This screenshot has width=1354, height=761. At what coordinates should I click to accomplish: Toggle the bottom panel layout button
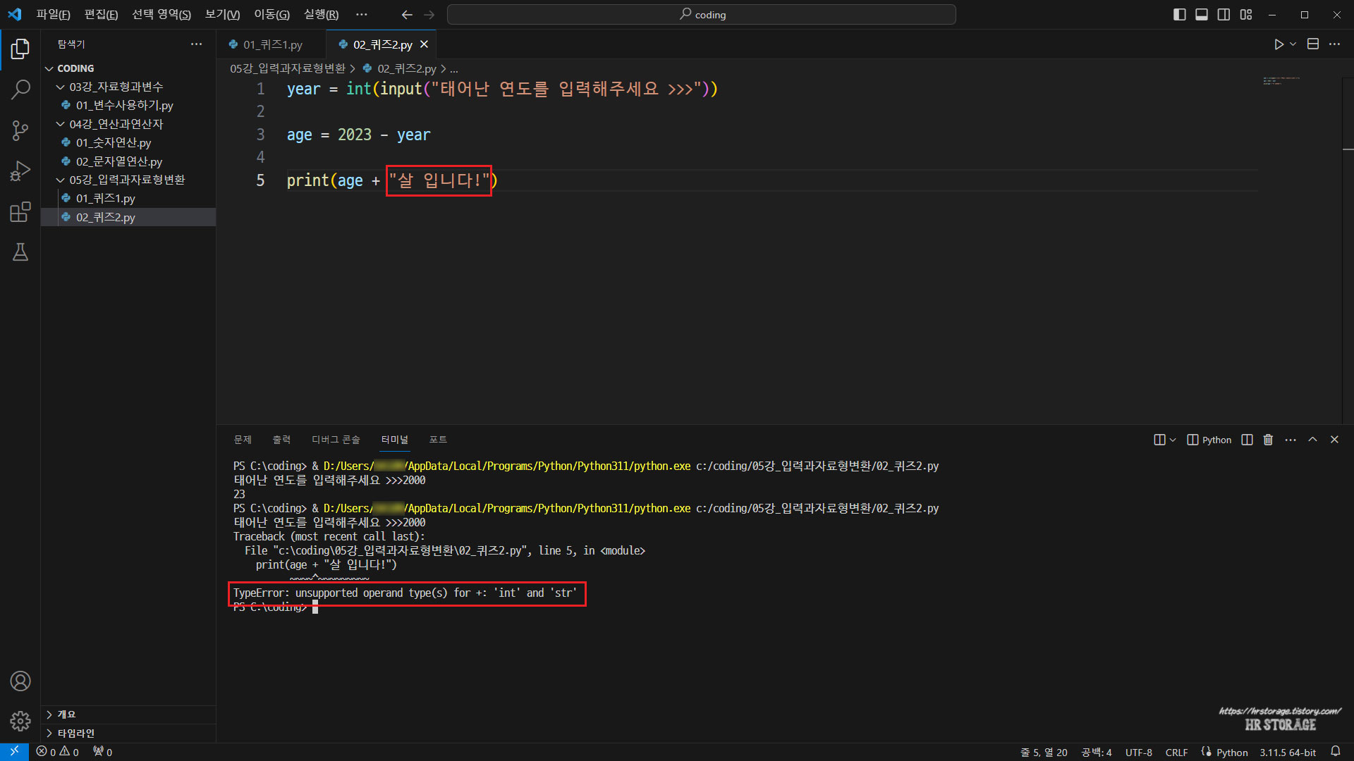1202,15
